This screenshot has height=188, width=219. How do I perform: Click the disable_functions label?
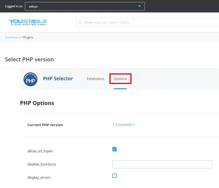click(42, 164)
